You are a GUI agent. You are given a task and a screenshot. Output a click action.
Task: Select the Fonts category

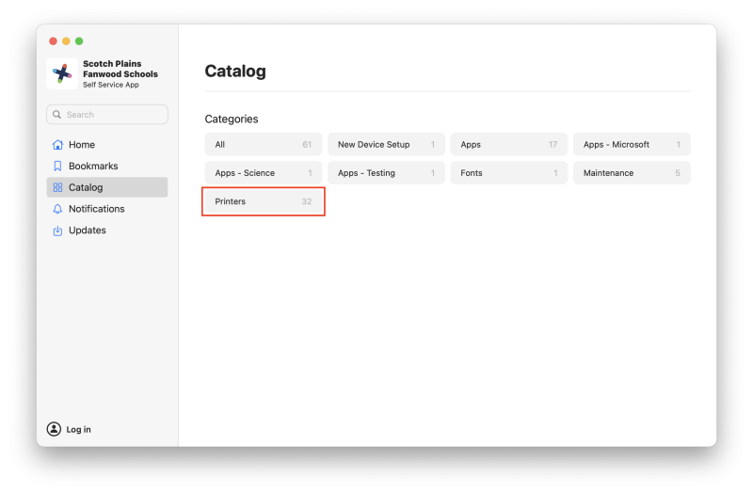coord(508,173)
